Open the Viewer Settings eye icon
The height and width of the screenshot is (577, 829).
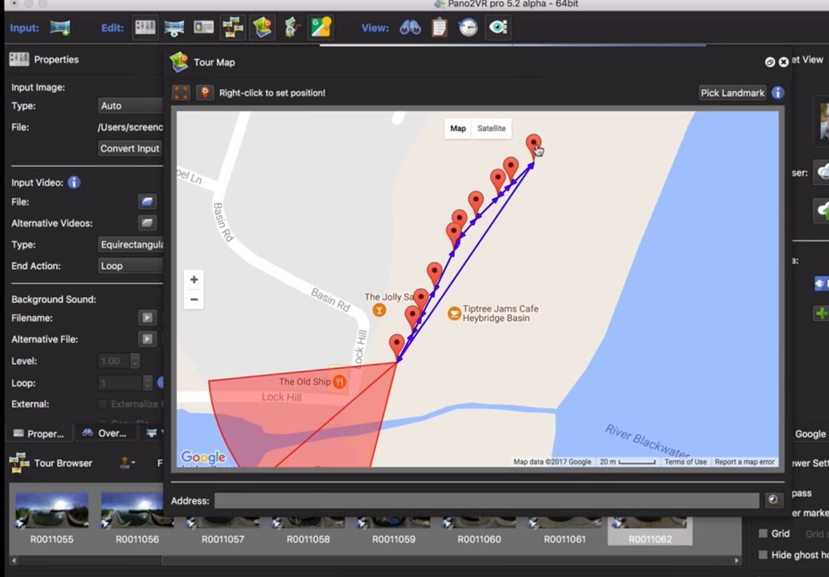498,28
